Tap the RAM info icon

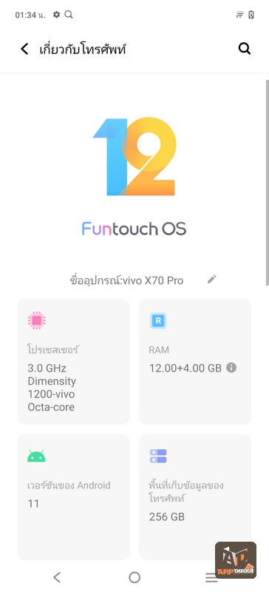pos(231,367)
